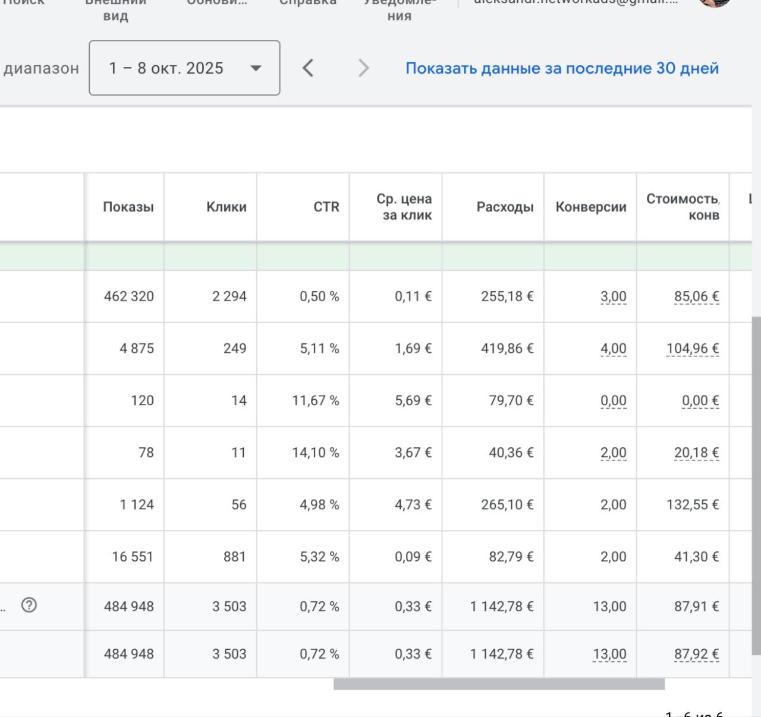Go to the previous date range with left arrow
761x717 pixels.
(307, 68)
